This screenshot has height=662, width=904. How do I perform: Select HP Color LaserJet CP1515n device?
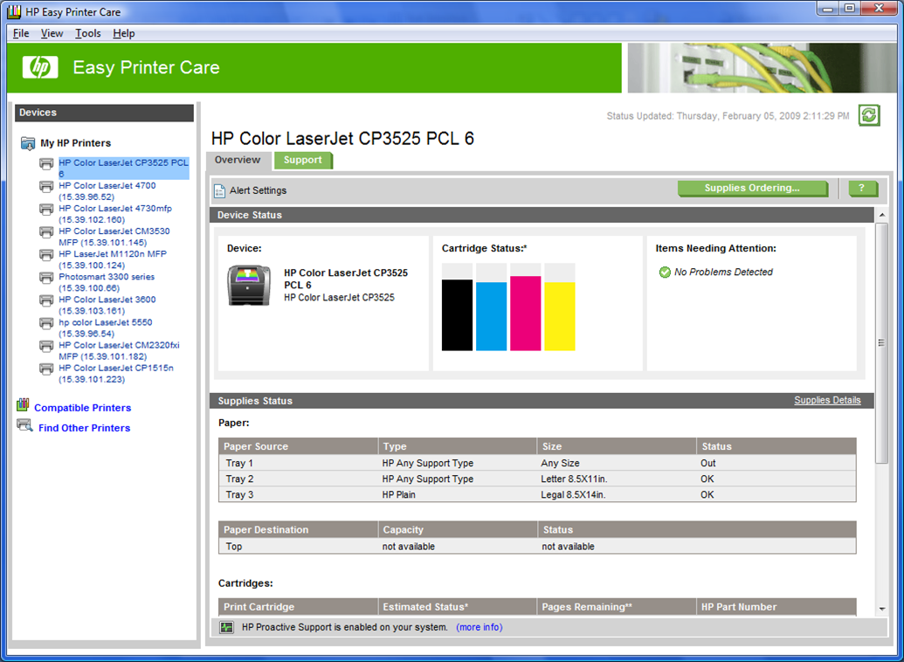pyautogui.click(x=116, y=374)
